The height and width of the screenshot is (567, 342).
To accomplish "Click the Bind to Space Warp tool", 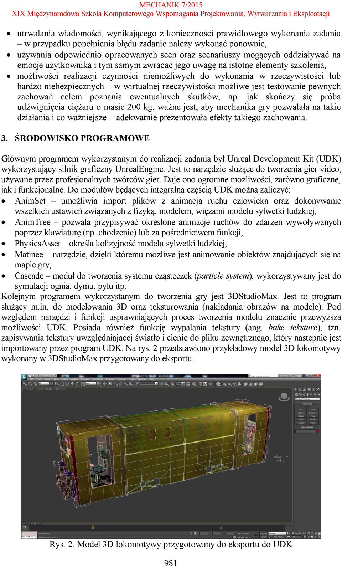I will [x=35, y=384].
